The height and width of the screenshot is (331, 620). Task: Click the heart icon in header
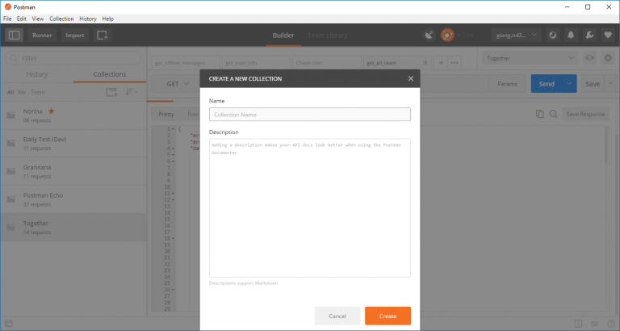coord(608,36)
